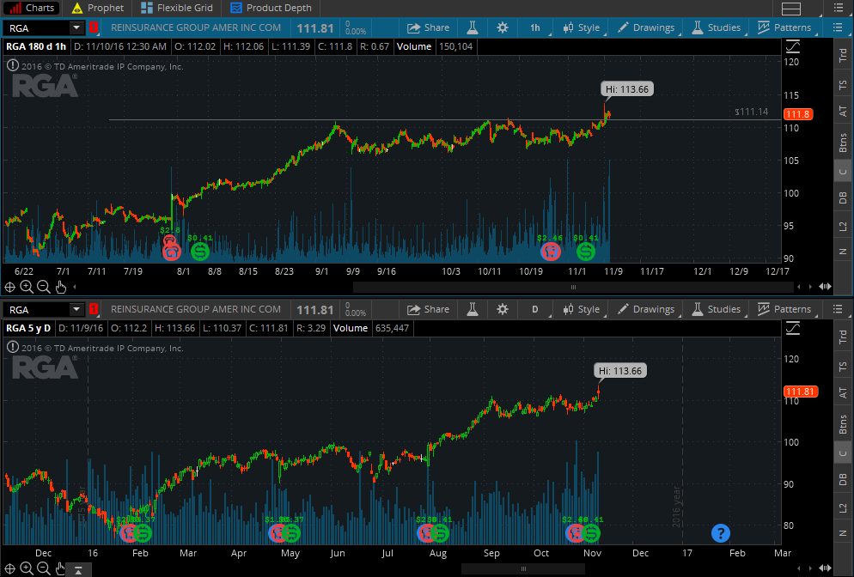Click the Volume label in lower chart header
Screen dimensions: 854x577
tap(351, 328)
